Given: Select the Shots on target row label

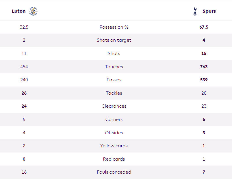Looking at the screenshot, I should [x=114, y=40].
